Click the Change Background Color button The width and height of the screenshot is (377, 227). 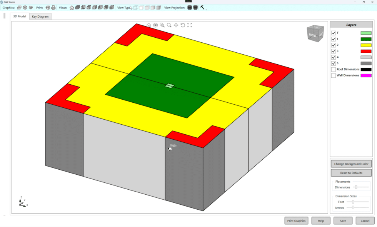click(x=351, y=164)
